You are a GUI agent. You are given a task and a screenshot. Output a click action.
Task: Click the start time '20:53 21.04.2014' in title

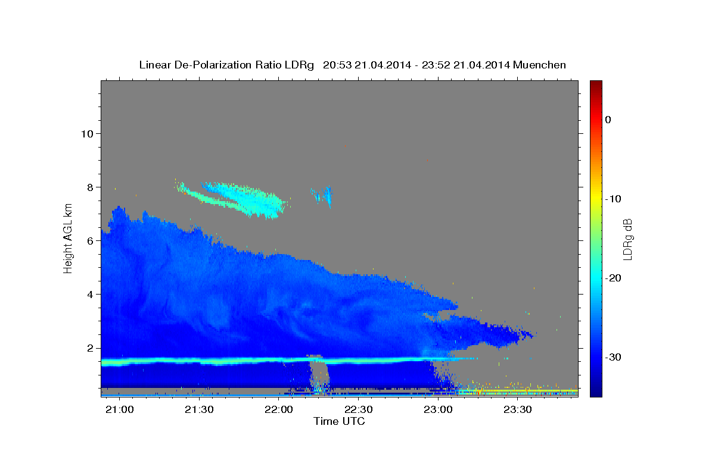pos(367,65)
